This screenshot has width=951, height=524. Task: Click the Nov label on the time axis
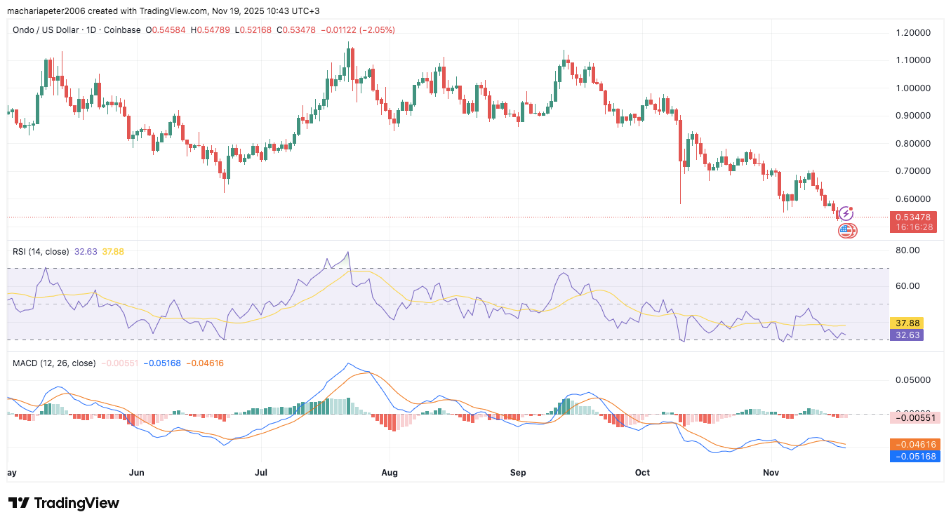(771, 473)
